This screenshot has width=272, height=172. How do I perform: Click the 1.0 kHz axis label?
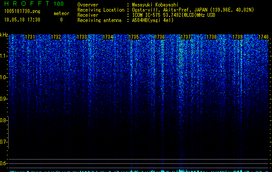click(3, 77)
